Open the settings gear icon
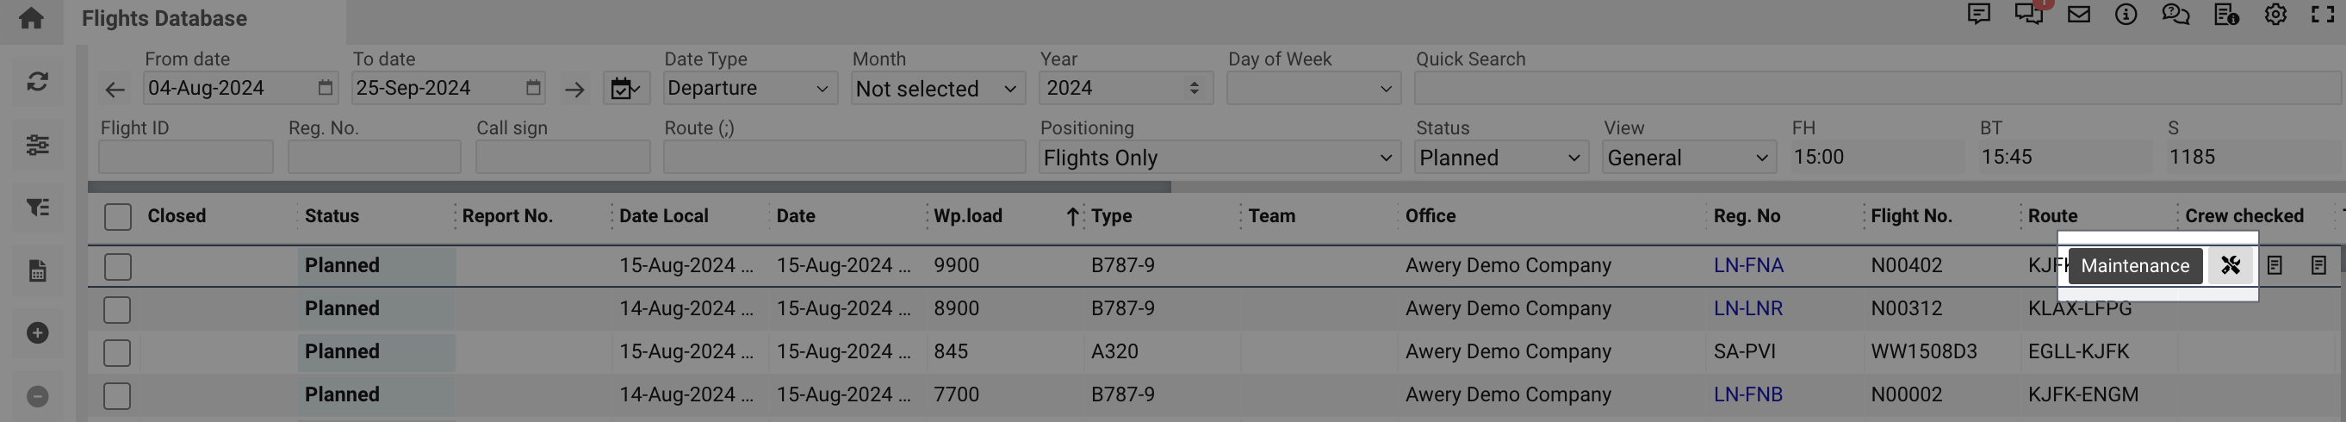 2275,15
